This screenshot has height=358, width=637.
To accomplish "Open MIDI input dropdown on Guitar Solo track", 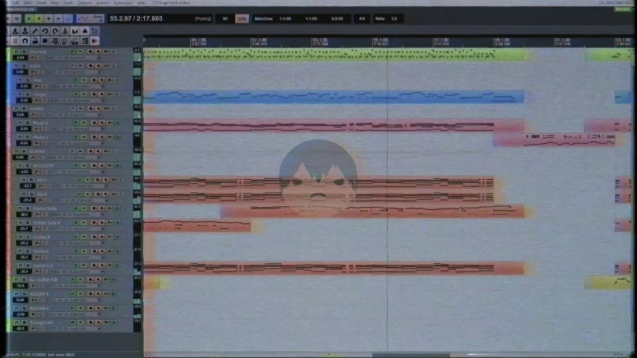I will tap(78, 214).
